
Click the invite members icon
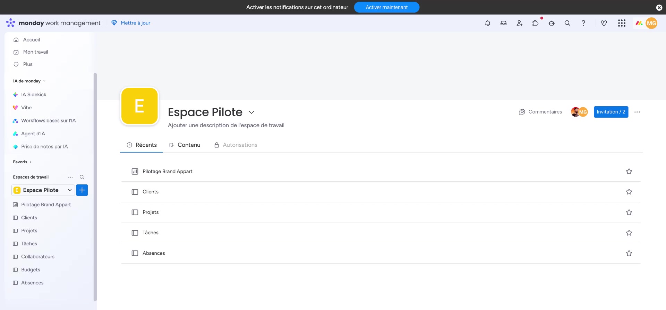coord(519,23)
